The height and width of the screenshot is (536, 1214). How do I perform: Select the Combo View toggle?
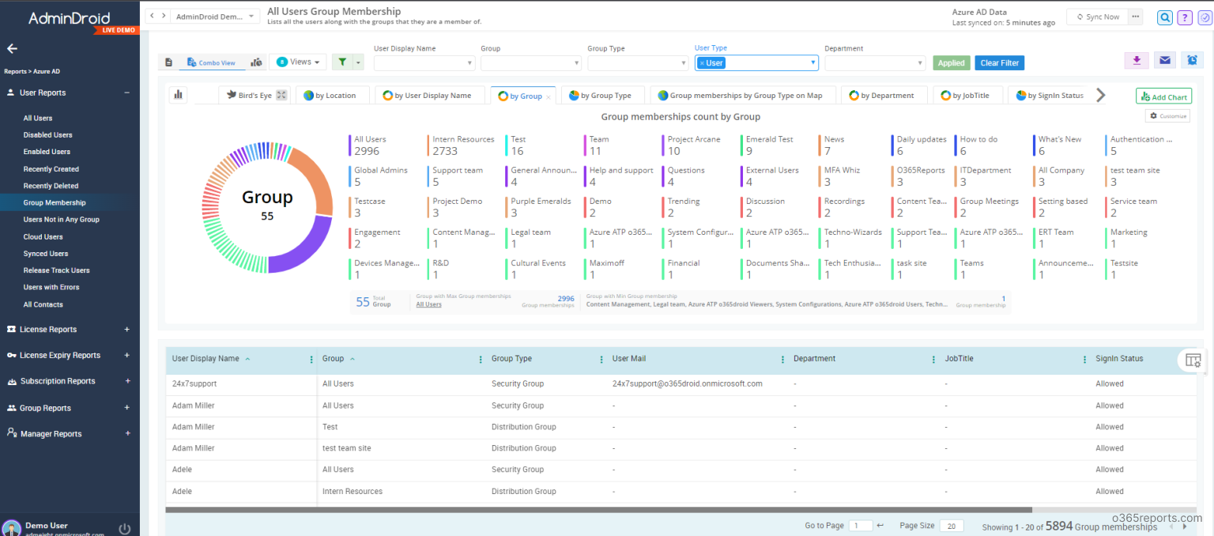coord(211,62)
